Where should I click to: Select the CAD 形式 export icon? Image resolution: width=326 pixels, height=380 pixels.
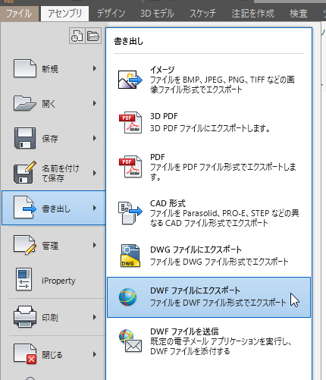pyautogui.click(x=130, y=213)
